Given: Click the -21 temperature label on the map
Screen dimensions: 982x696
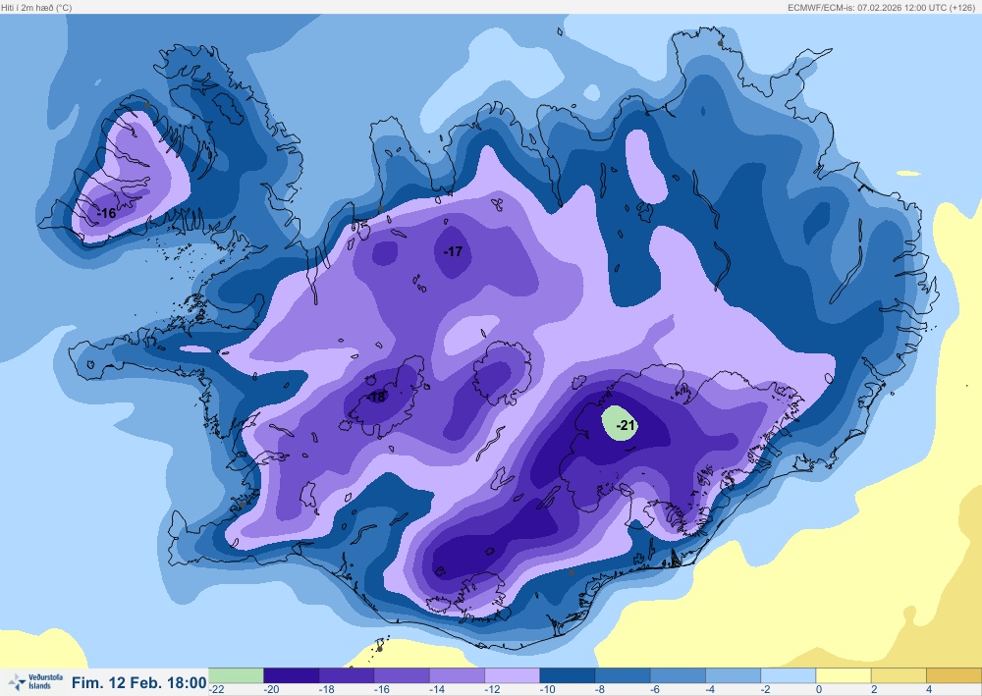Looking at the screenshot, I should pos(626,426).
